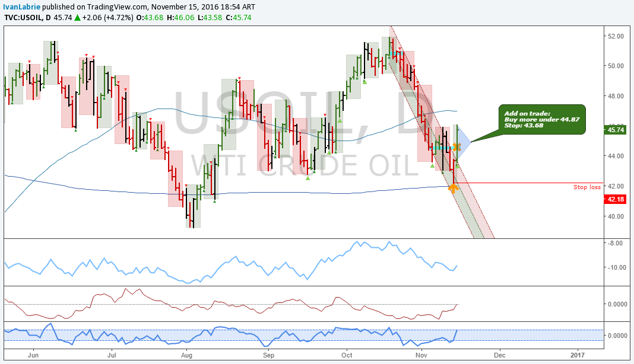Viewport: 634px width, 364px height.
Task: Click the H:46.06 high value
Action: click(x=180, y=17)
